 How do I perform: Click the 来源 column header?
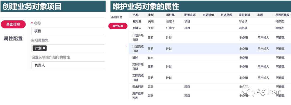pyautogui.click(x=260, y=15)
